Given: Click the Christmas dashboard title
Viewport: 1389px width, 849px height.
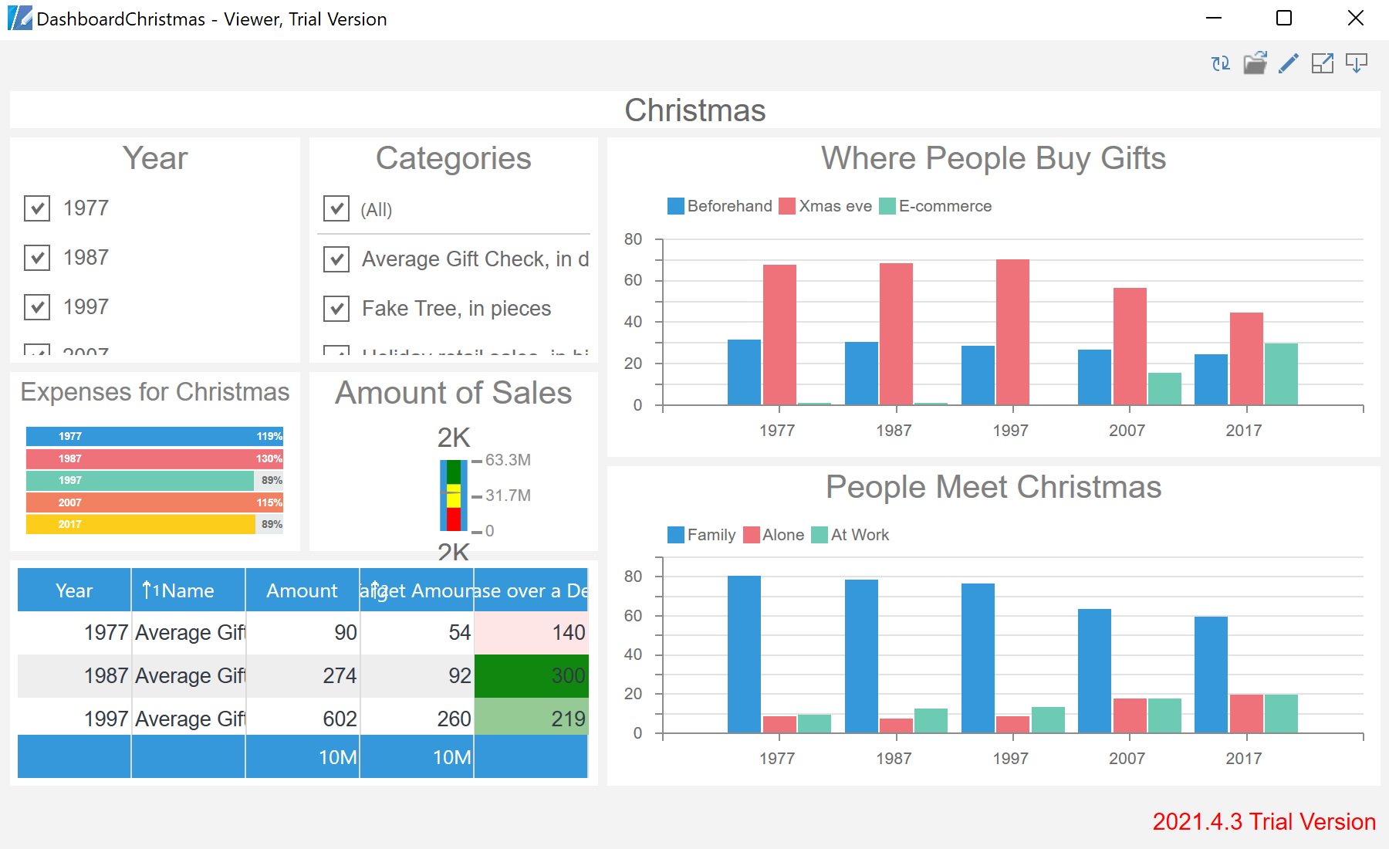Looking at the screenshot, I should [x=694, y=110].
